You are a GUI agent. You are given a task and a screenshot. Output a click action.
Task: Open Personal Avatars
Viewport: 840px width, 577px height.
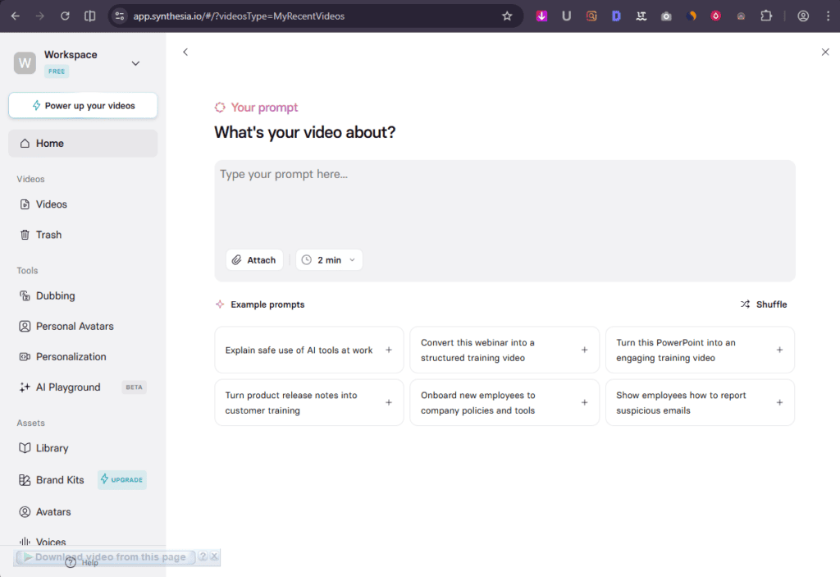click(x=83, y=327)
